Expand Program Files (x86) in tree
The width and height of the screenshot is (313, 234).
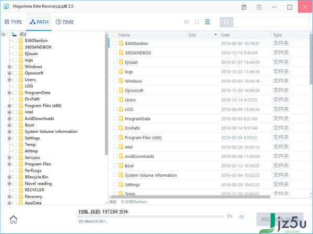[9, 106]
